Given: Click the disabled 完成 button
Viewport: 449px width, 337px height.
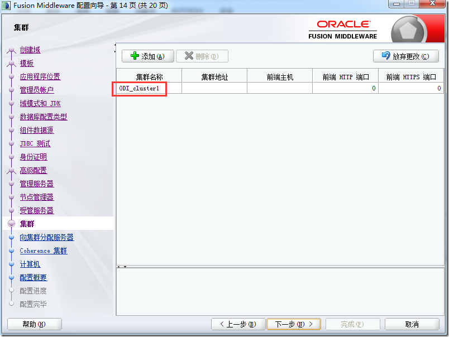Looking at the screenshot, I should click(353, 324).
